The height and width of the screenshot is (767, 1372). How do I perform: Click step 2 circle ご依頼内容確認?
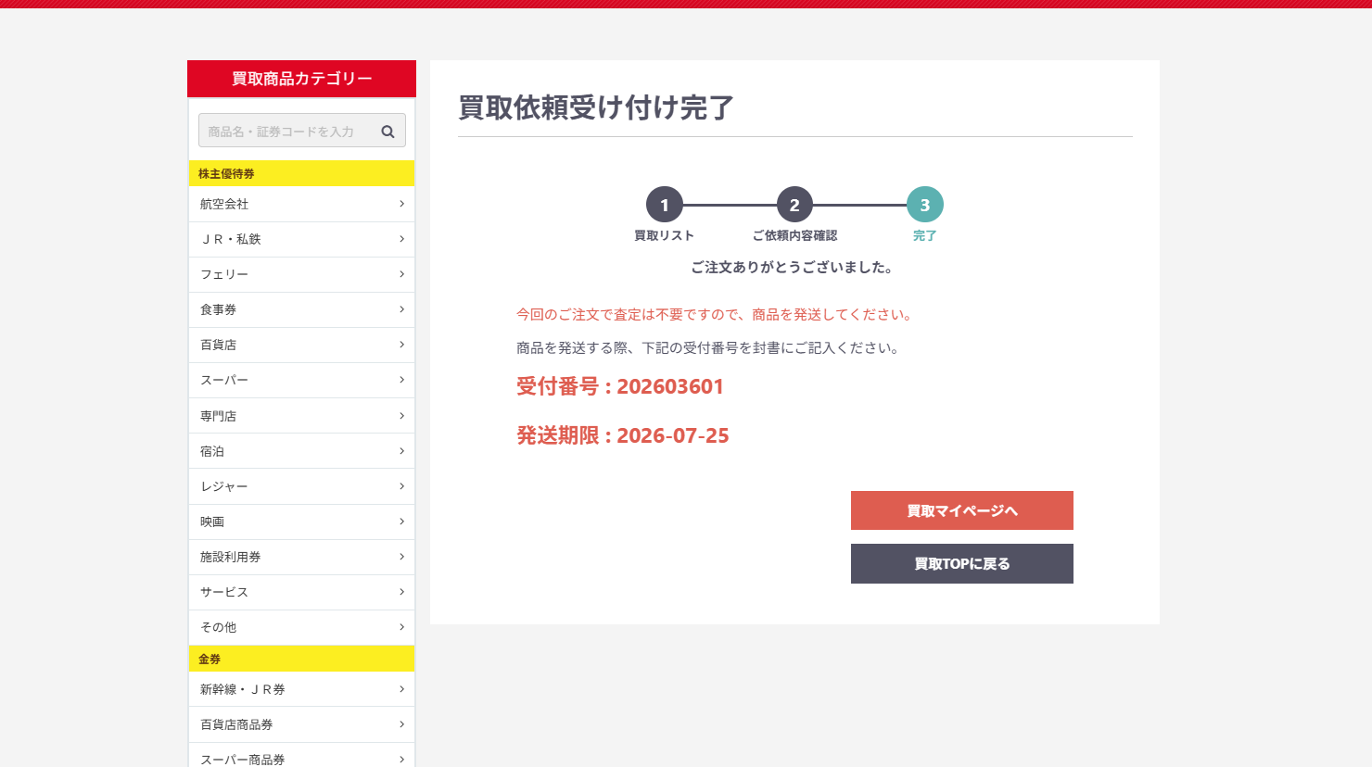click(x=794, y=205)
